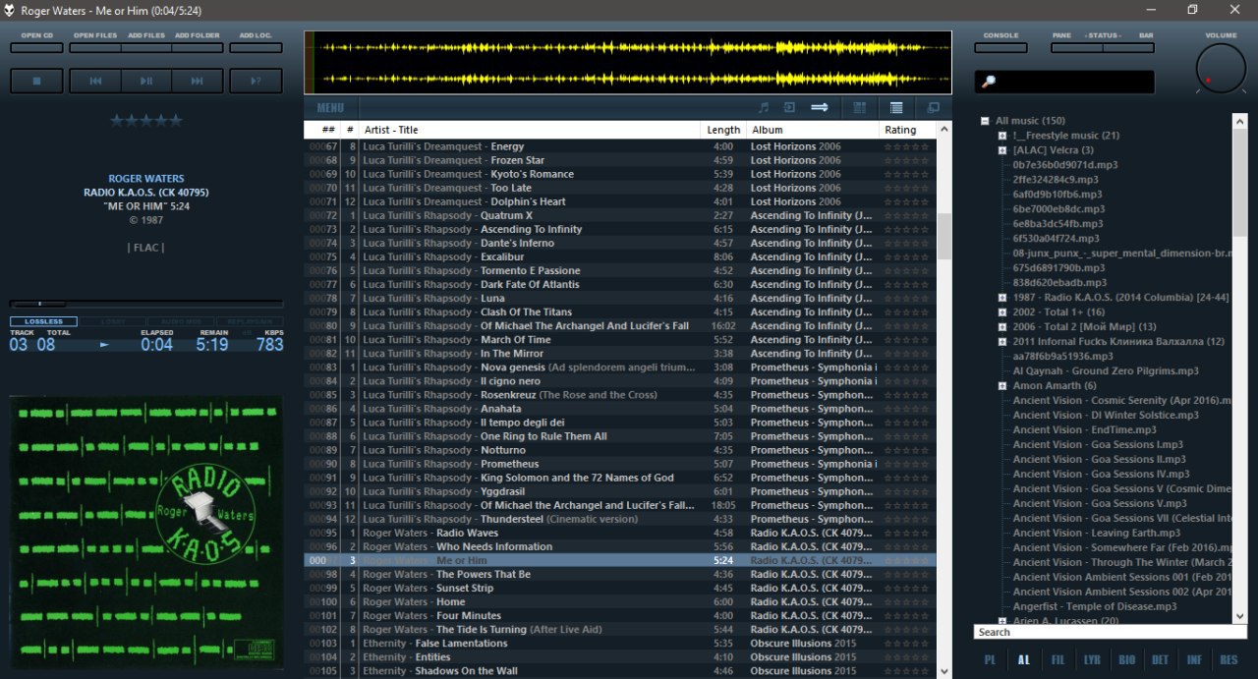Screen dimensions: 1258x679
Task: Click the playlist vertical scrollbar thumb
Action: coord(944,237)
